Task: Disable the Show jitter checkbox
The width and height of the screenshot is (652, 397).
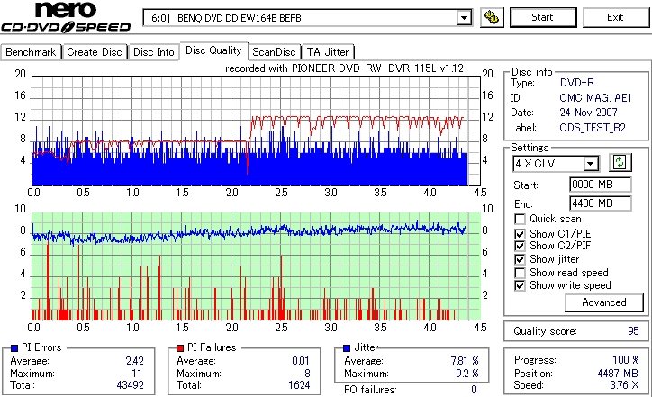Action: [x=520, y=259]
